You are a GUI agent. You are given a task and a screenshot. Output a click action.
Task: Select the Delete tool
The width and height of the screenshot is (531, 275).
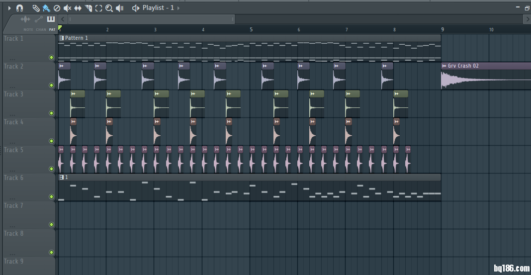[x=57, y=8]
